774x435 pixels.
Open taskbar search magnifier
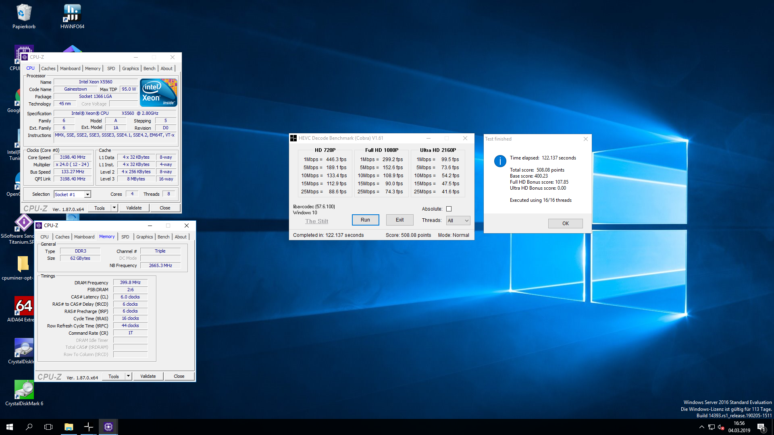(29, 427)
